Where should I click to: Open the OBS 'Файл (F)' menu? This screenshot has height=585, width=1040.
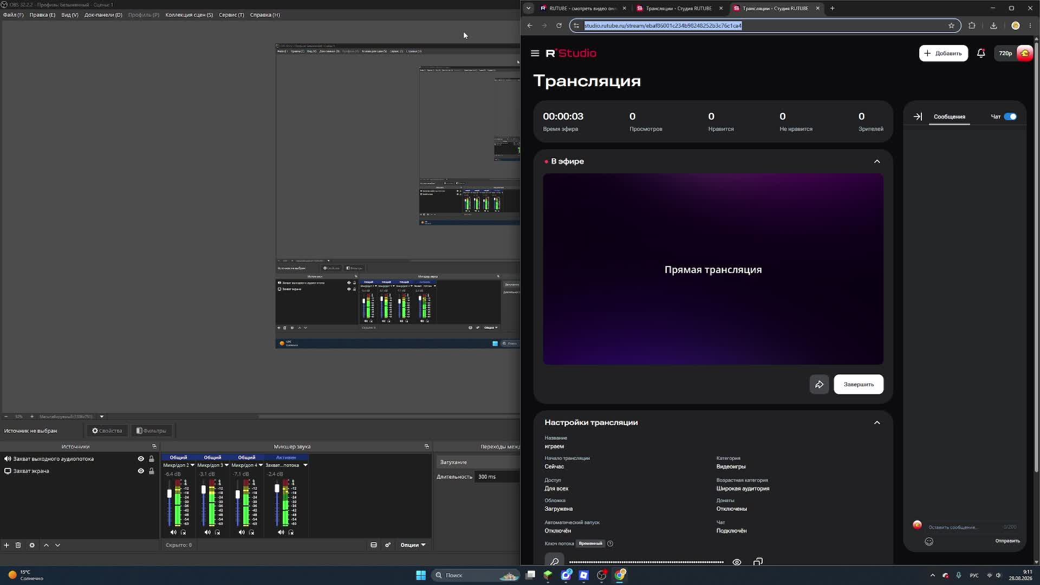[x=14, y=15]
